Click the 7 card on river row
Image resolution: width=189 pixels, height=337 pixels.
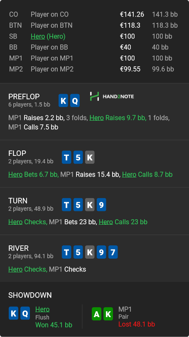(113, 252)
